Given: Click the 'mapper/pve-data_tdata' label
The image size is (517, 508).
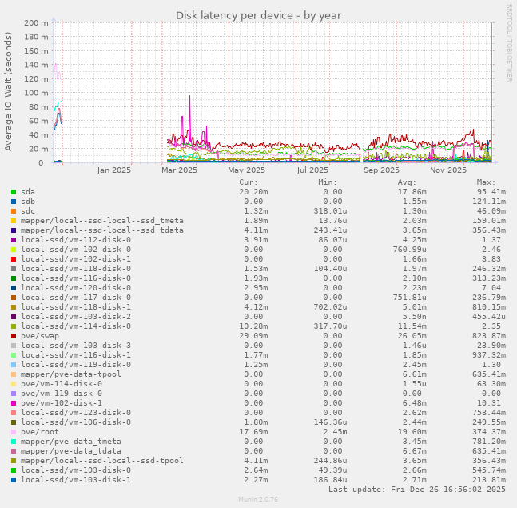Looking at the screenshot, I should coord(71,451).
